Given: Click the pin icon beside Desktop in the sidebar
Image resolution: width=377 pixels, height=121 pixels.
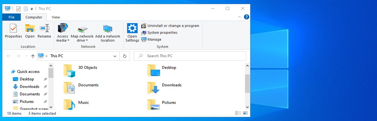Looking at the screenshot, I should point(45,79).
